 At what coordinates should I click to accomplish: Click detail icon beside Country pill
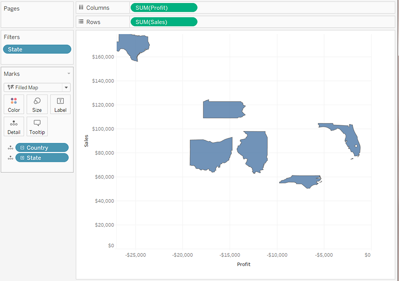coord(10,148)
